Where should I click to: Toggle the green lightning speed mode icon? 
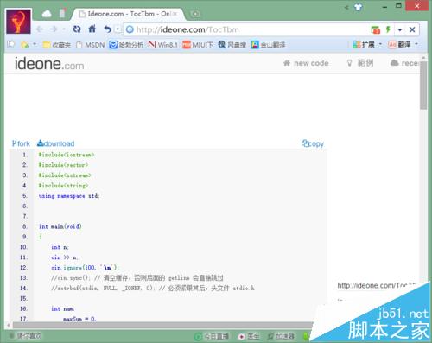[x=388, y=29]
